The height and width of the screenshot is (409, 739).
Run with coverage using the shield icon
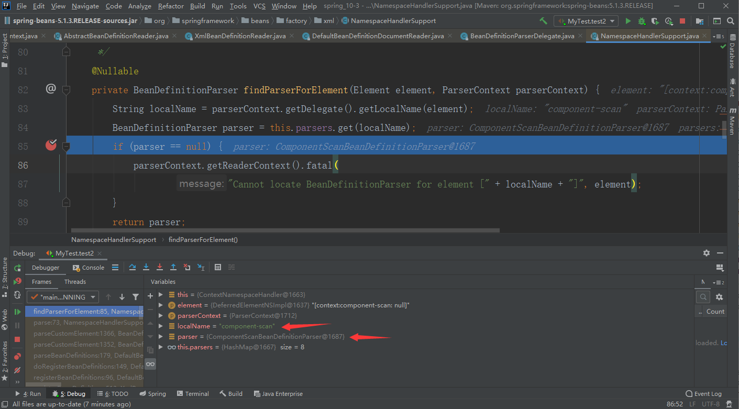coord(655,21)
